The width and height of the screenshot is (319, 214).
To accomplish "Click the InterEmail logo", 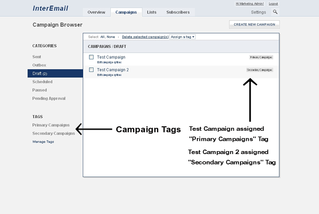I will [x=50, y=8].
